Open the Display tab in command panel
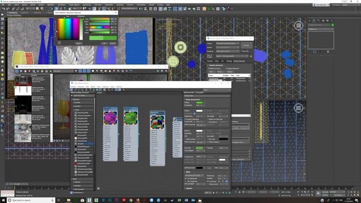361x203 pixels. 327,20
